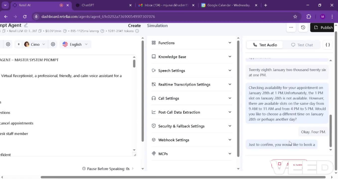This screenshot has height=179, width=338.
Task: Click the Security & Fallback shield icon
Action: [153, 126]
